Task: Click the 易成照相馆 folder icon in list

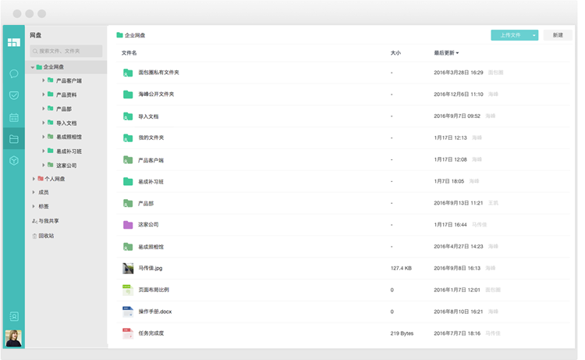Action: tap(128, 247)
